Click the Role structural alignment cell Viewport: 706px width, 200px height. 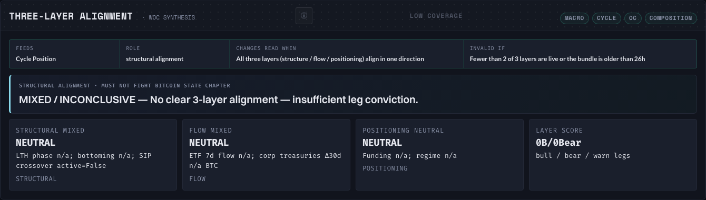tap(174, 54)
